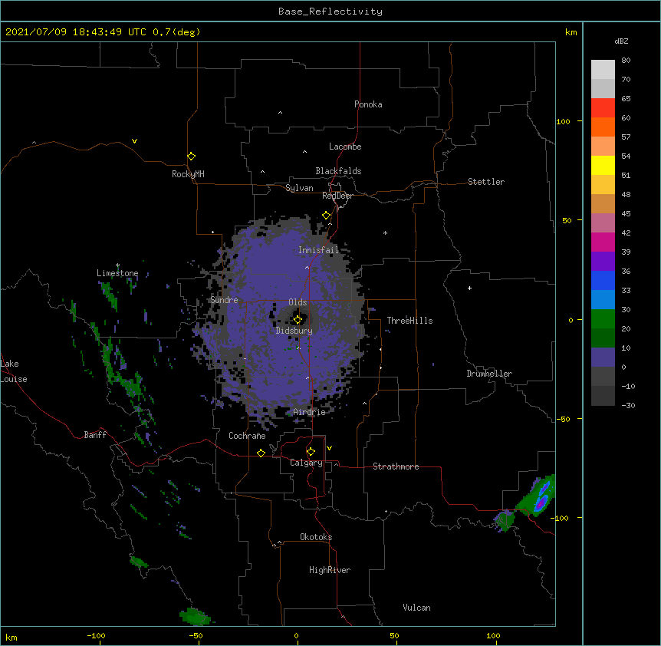Click the yellow diamond marker above Calgary label
The height and width of the screenshot is (646, 661).
point(311,452)
